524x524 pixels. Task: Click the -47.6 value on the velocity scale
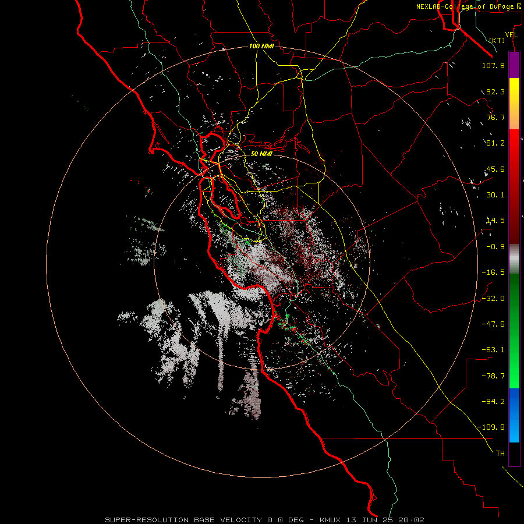pos(493,324)
